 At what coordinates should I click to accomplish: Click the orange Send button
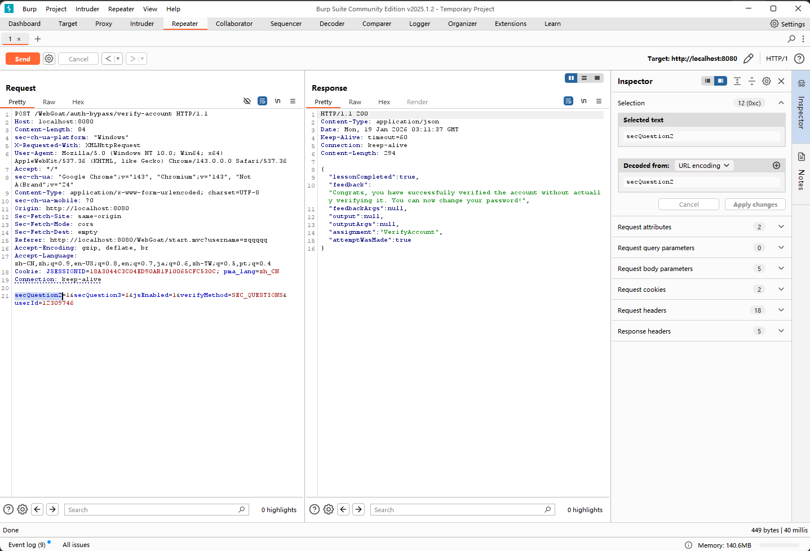(x=23, y=59)
